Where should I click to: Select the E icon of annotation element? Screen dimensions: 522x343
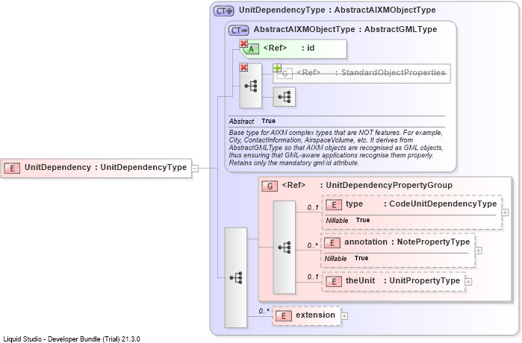(x=332, y=243)
